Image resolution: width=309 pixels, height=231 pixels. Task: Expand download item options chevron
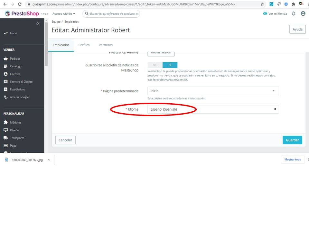pos(49,160)
